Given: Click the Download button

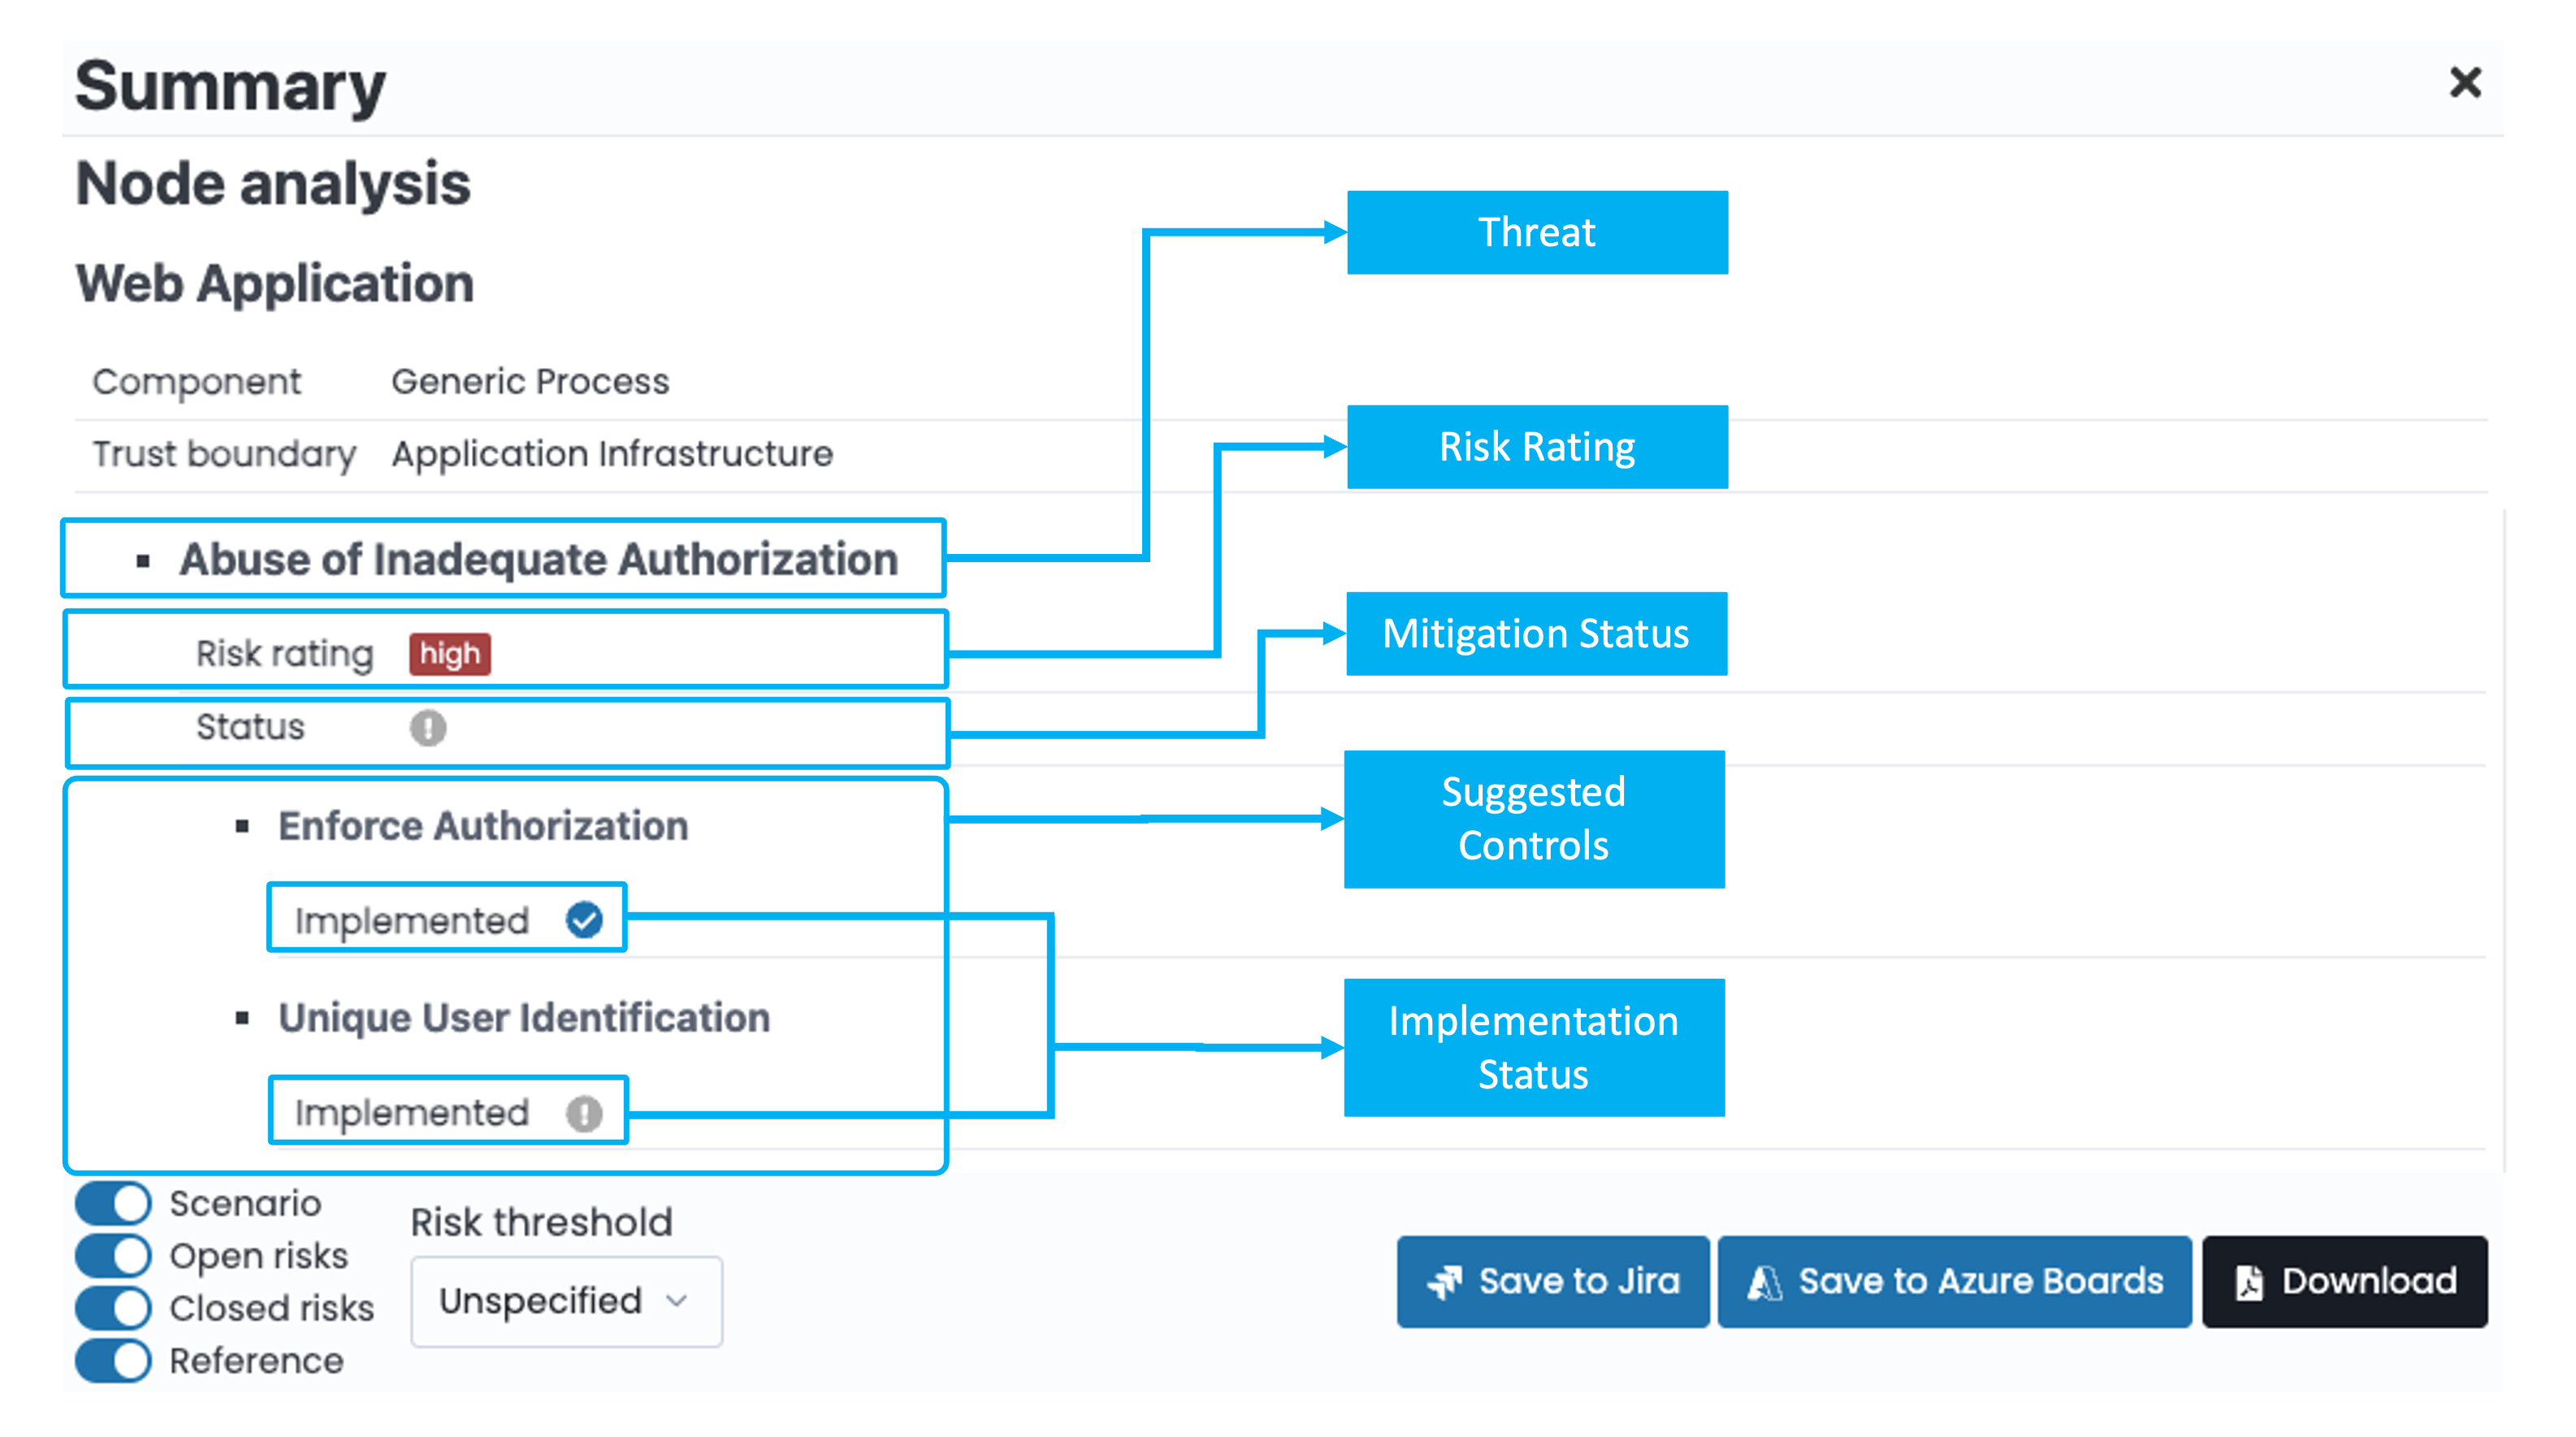Looking at the screenshot, I should pyautogui.click(x=2344, y=1282).
